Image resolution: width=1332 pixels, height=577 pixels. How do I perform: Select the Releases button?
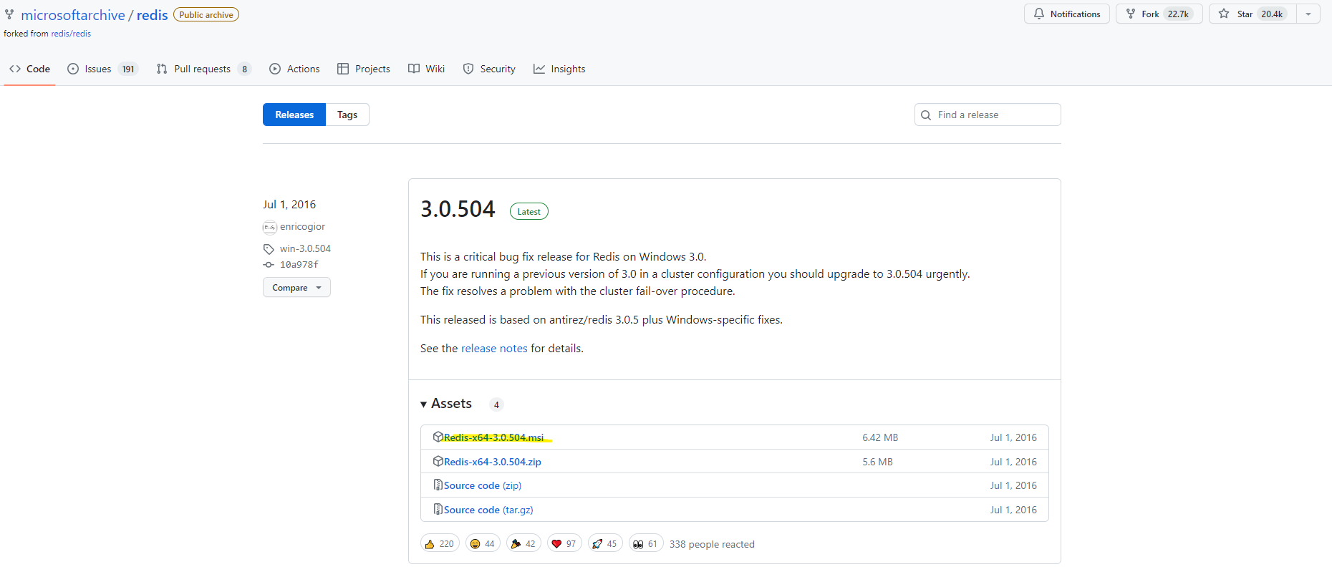point(294,115)
